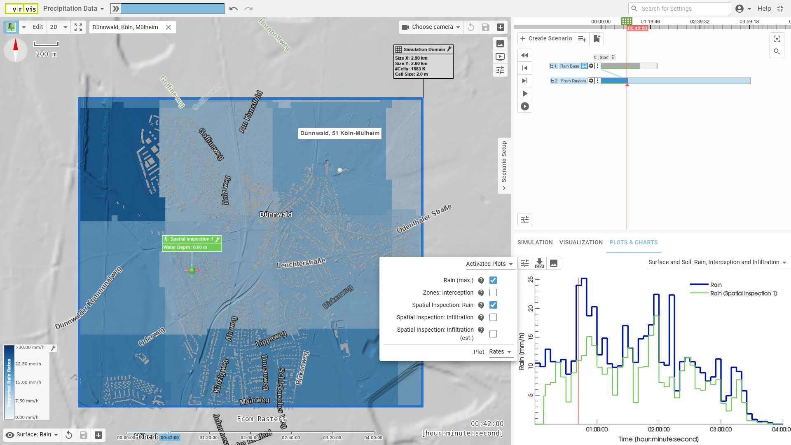The image size is (791, 445).
Task: Switch to the VISUALIZATION tab
Action: 581,242
